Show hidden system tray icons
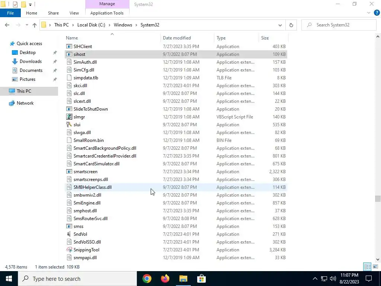 [x=315, y=279]
